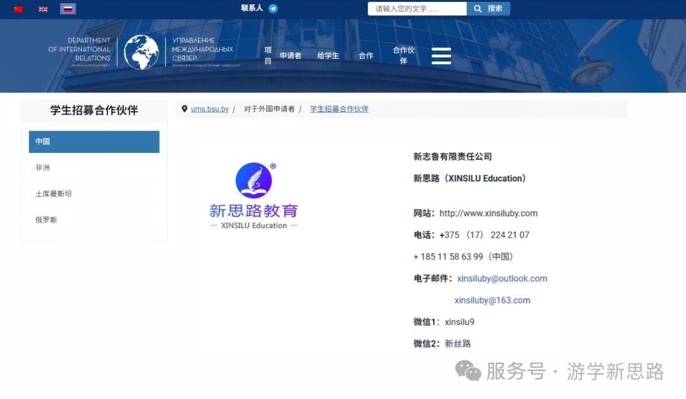Viewport: 686px width, 399px height.
Task: Click the location pin breadcrumb icon
Action: [185, 109]
